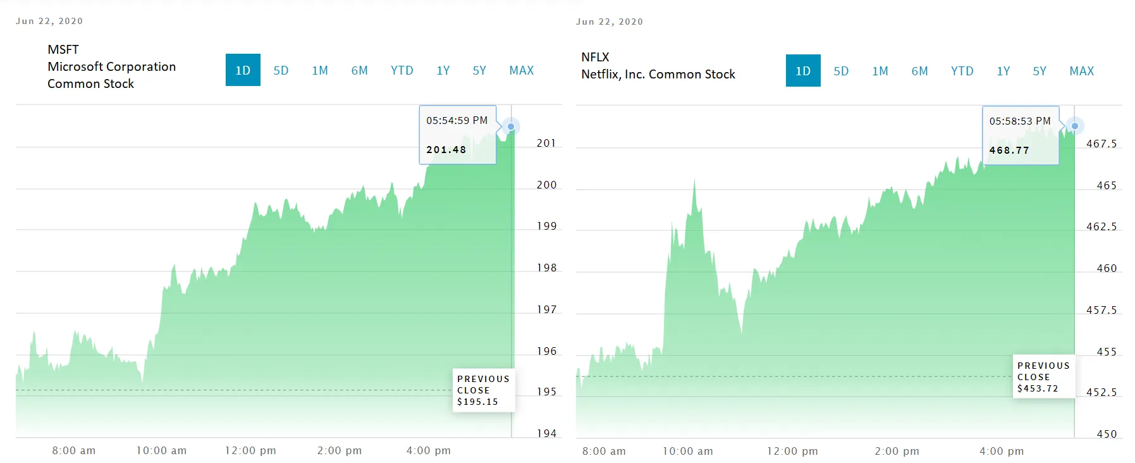
Task: Show the YTD view on the MSFT chart
Action: 402,70
